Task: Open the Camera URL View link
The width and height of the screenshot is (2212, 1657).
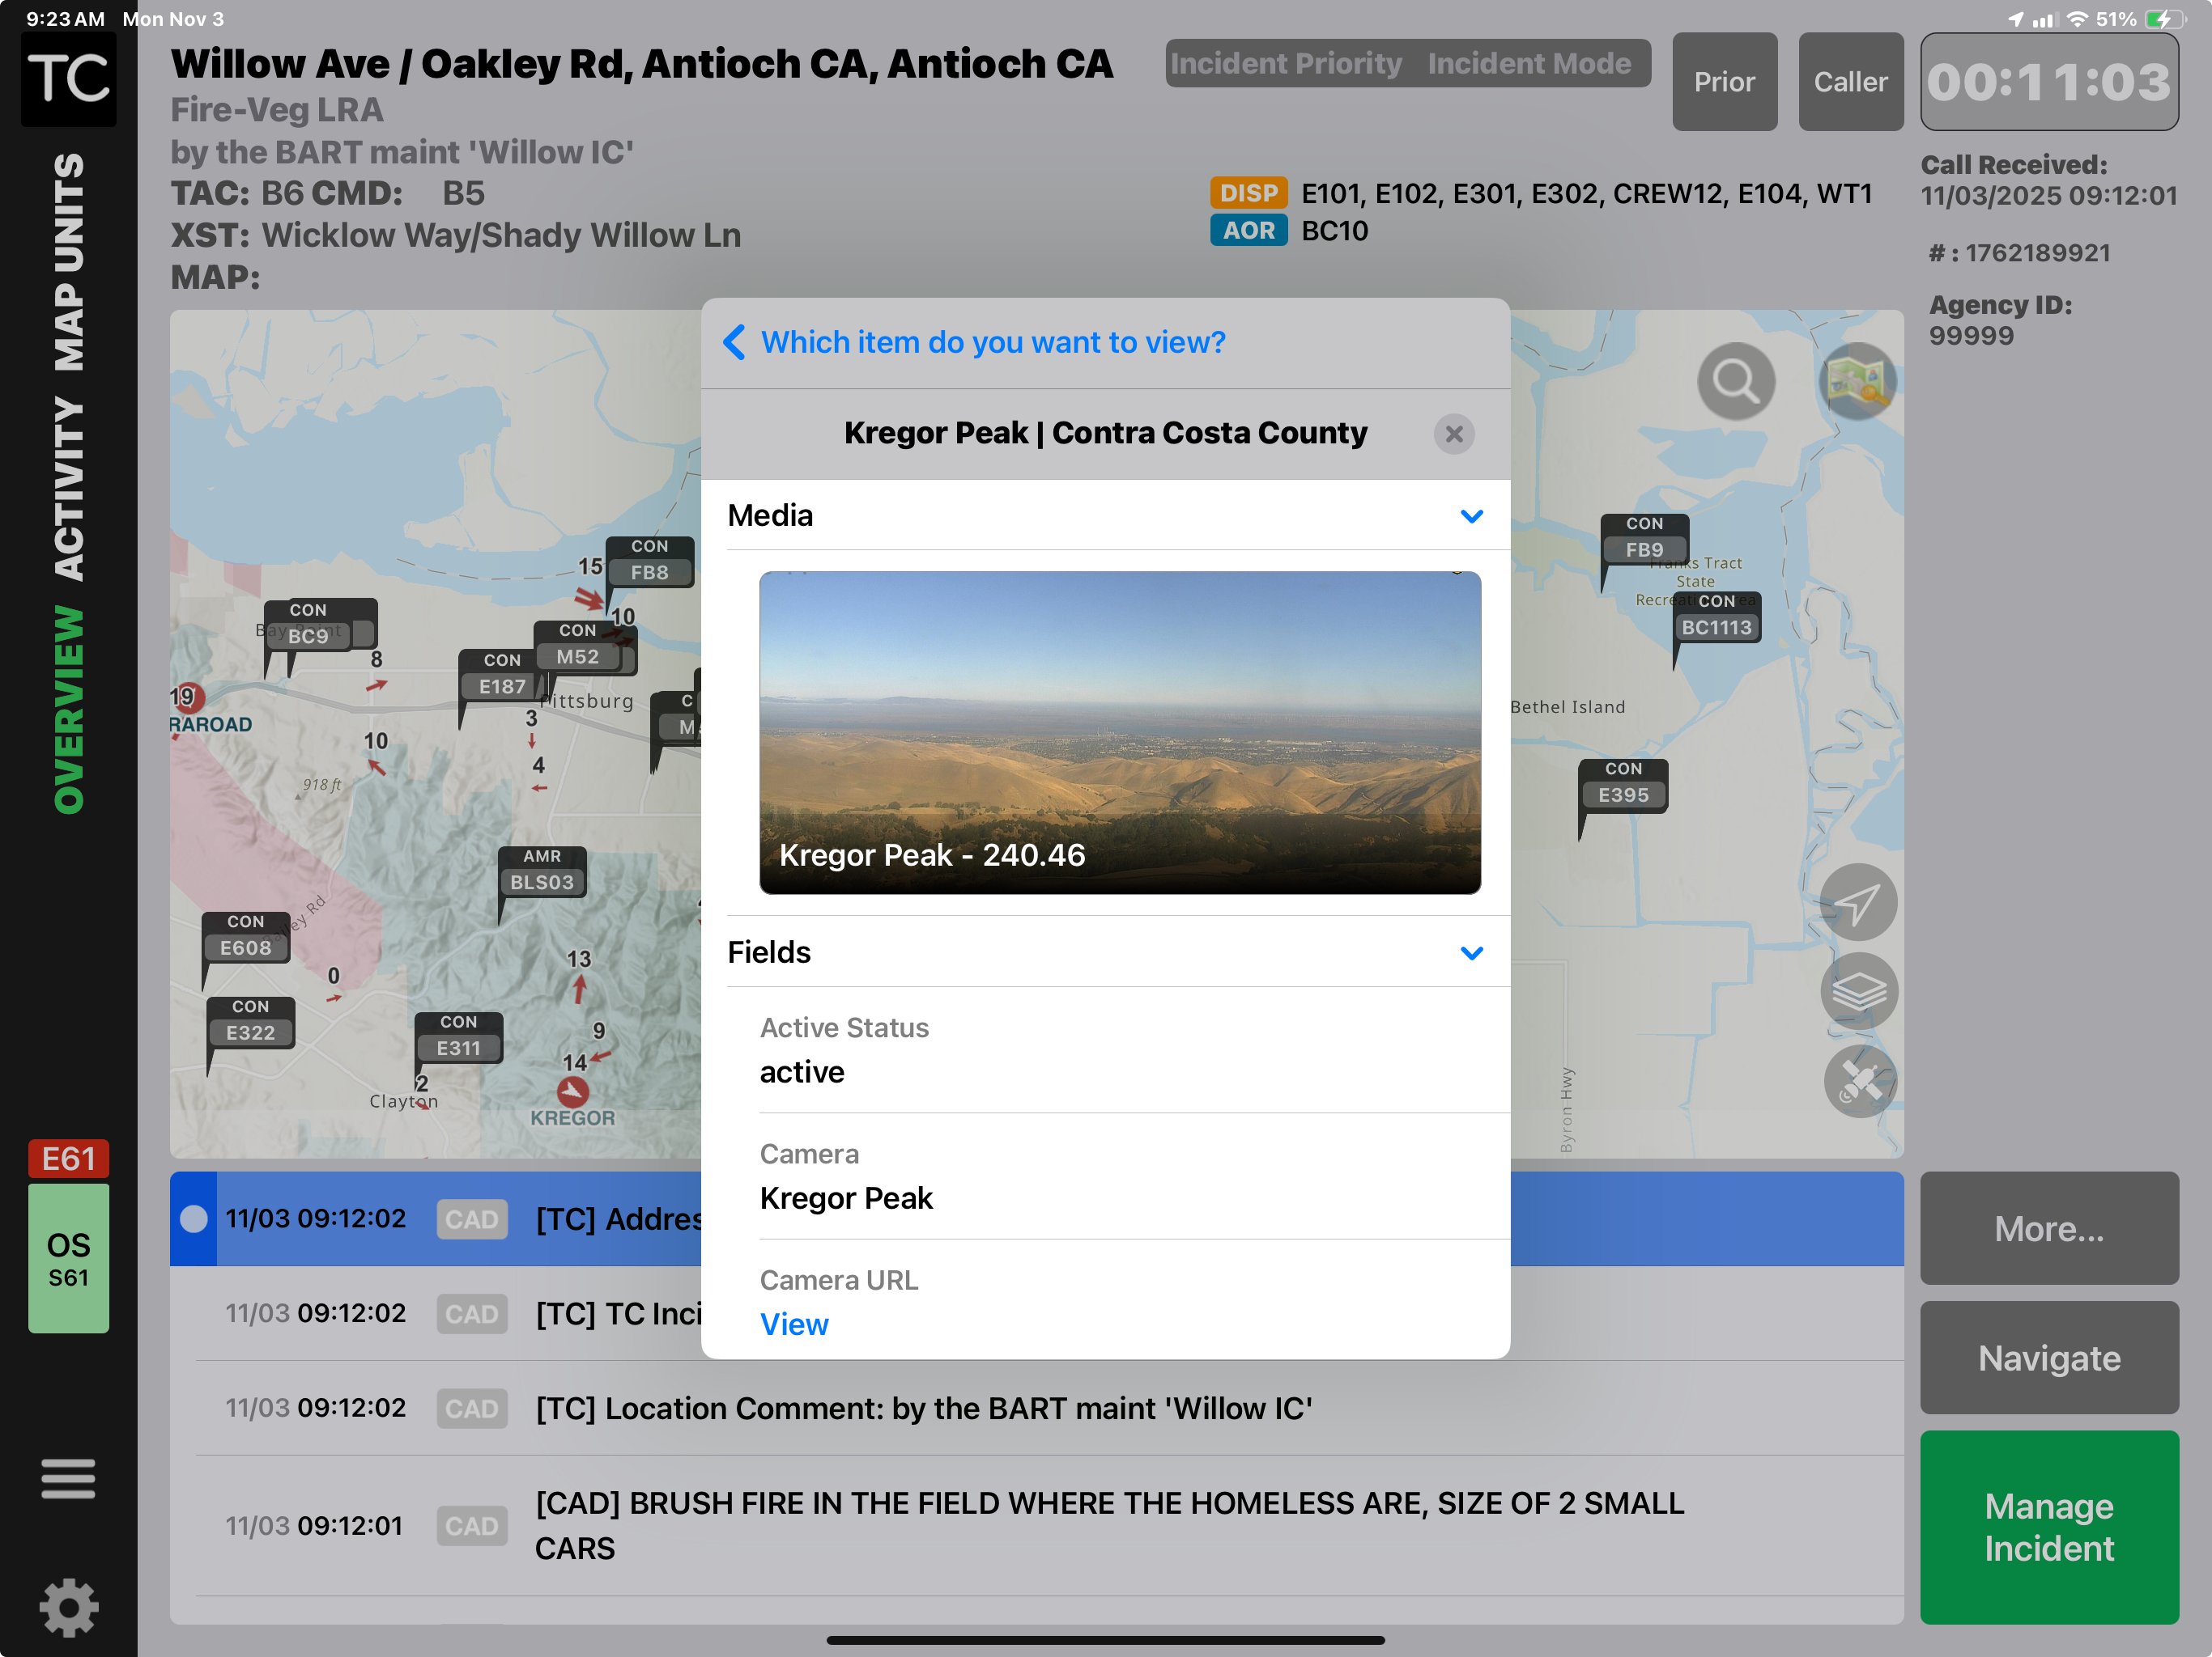Action: point(794,1324)
